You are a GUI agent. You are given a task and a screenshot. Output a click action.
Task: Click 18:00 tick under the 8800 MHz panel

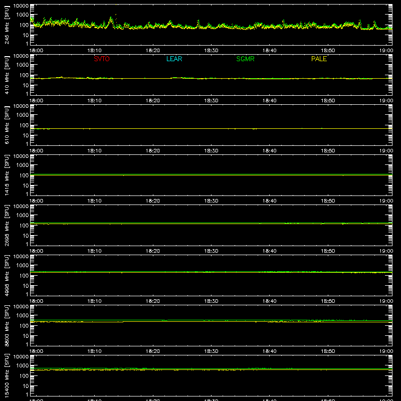pyautogui.click(x=36, y=351)
